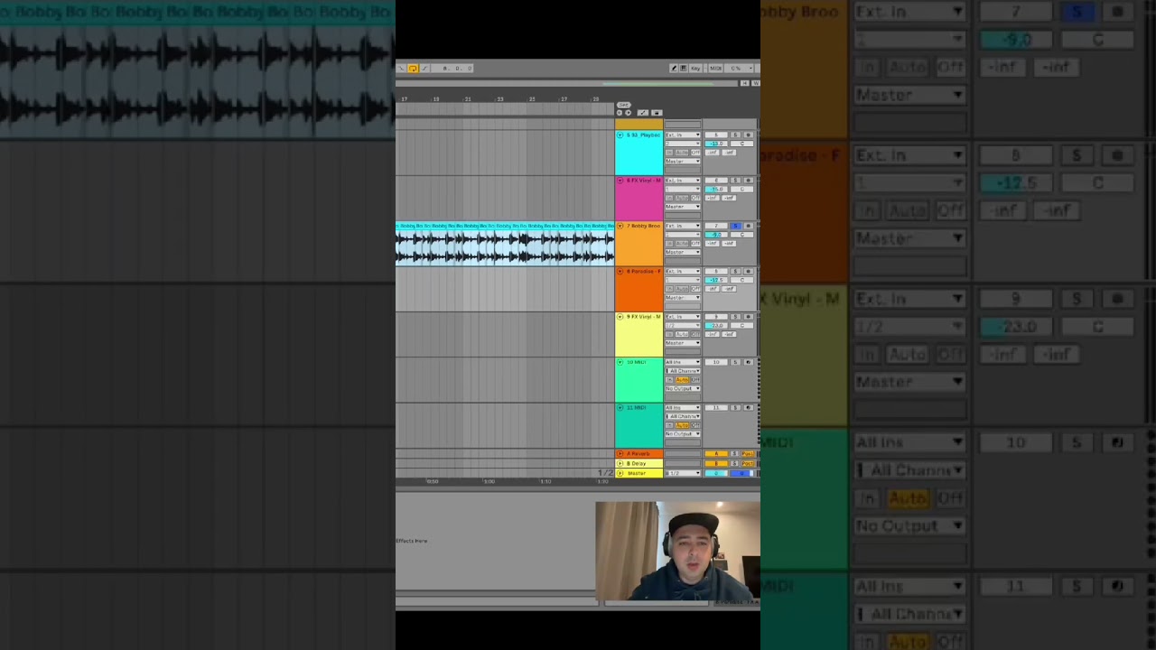Screen dimensions: 1156x650
Task: Toggle track 5 activator number button
Action: coord(716,135)
